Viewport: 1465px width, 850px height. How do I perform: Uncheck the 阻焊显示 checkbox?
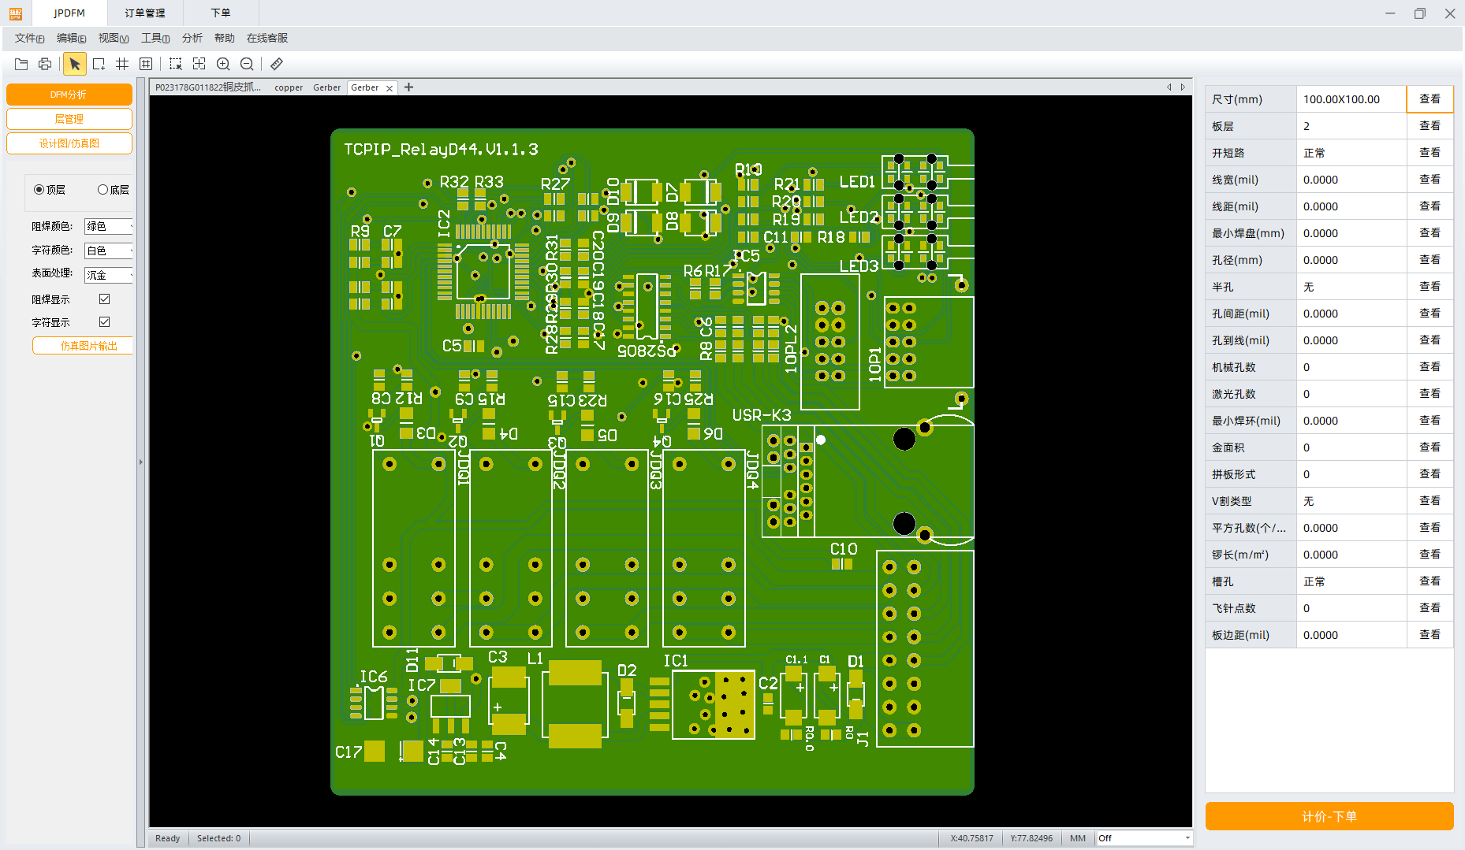(x=105, y=299)
